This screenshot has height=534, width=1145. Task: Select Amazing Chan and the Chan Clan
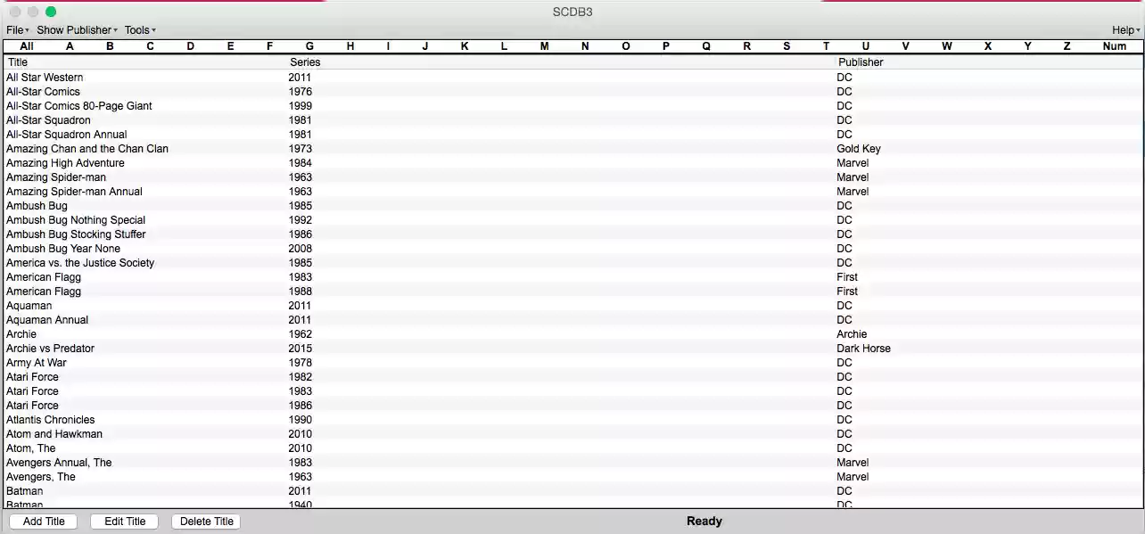click(87, 149)
